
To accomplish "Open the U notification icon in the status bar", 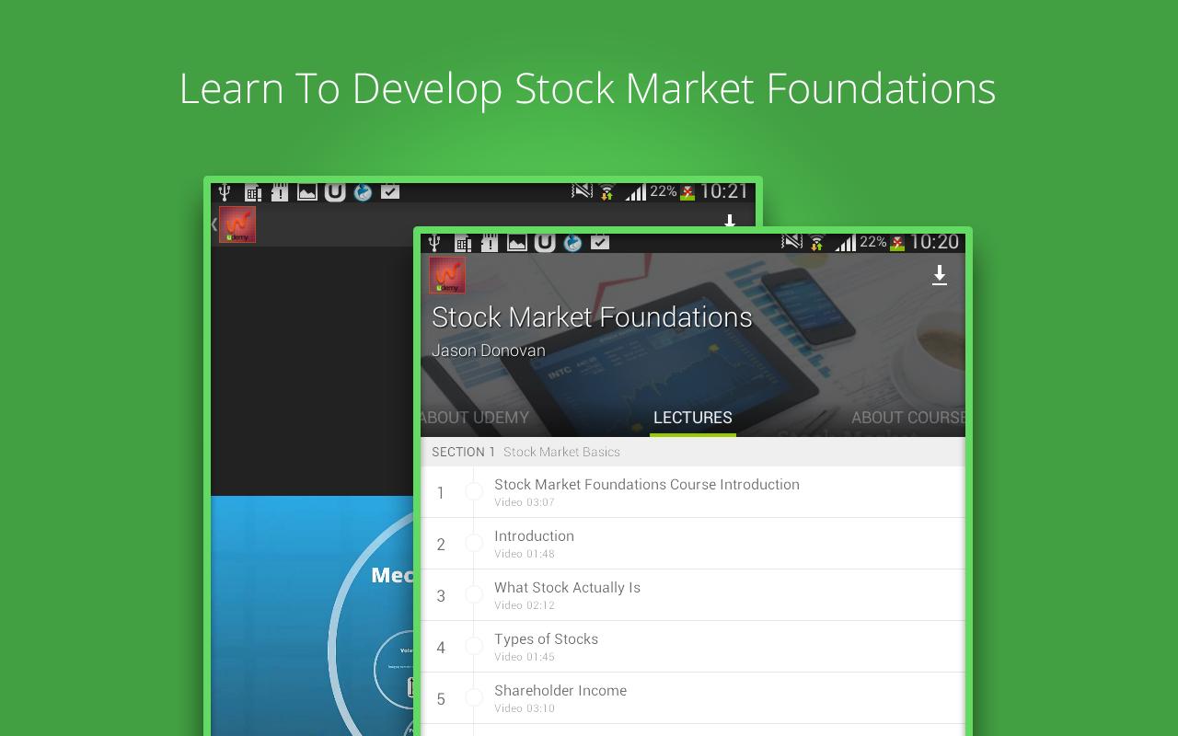I will (x=546, y=243).
